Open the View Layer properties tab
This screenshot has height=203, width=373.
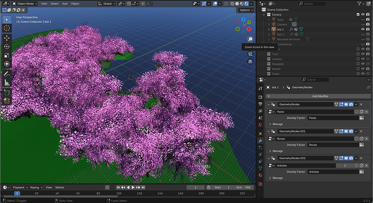point(260,111)
